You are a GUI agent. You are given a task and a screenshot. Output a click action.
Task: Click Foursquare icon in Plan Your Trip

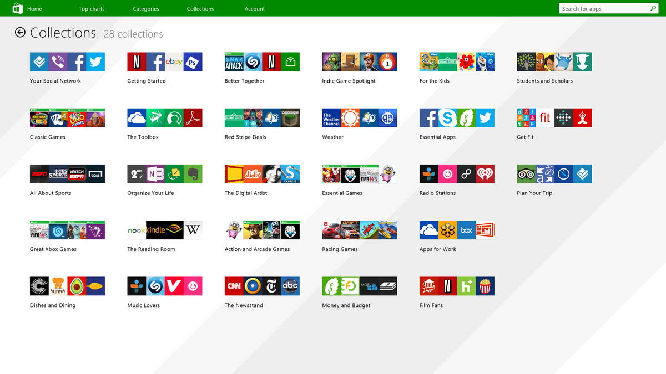pos(583,174)
